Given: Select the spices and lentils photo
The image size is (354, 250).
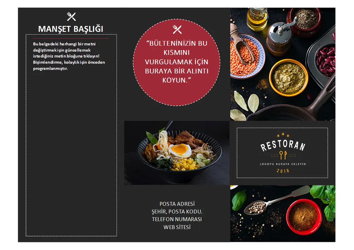Looking at the screenshot, I should (283, 64).
